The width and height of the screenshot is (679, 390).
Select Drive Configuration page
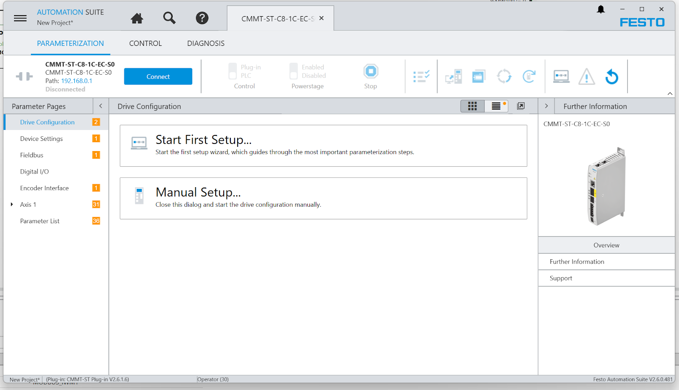point(56,122)
